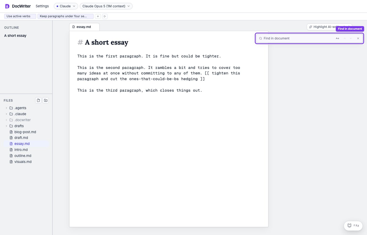Create a new folder in Files panel
Screen dimensions: 367x235
(46, 100)
